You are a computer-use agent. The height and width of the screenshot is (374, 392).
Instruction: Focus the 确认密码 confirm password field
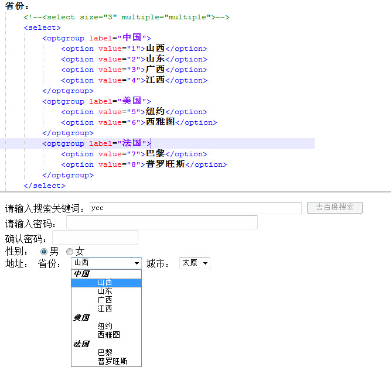95,238
